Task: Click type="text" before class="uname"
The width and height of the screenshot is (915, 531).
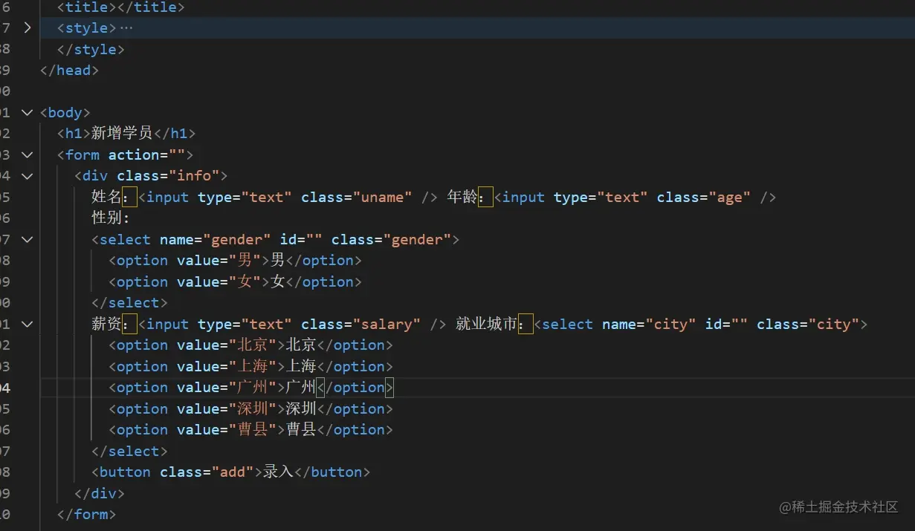Action: point(245,198)
